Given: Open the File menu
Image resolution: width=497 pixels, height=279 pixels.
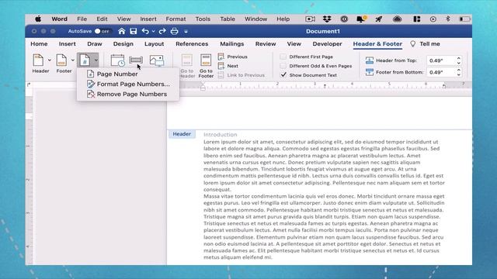Looking at the screenshot, I should click(82, 19).
